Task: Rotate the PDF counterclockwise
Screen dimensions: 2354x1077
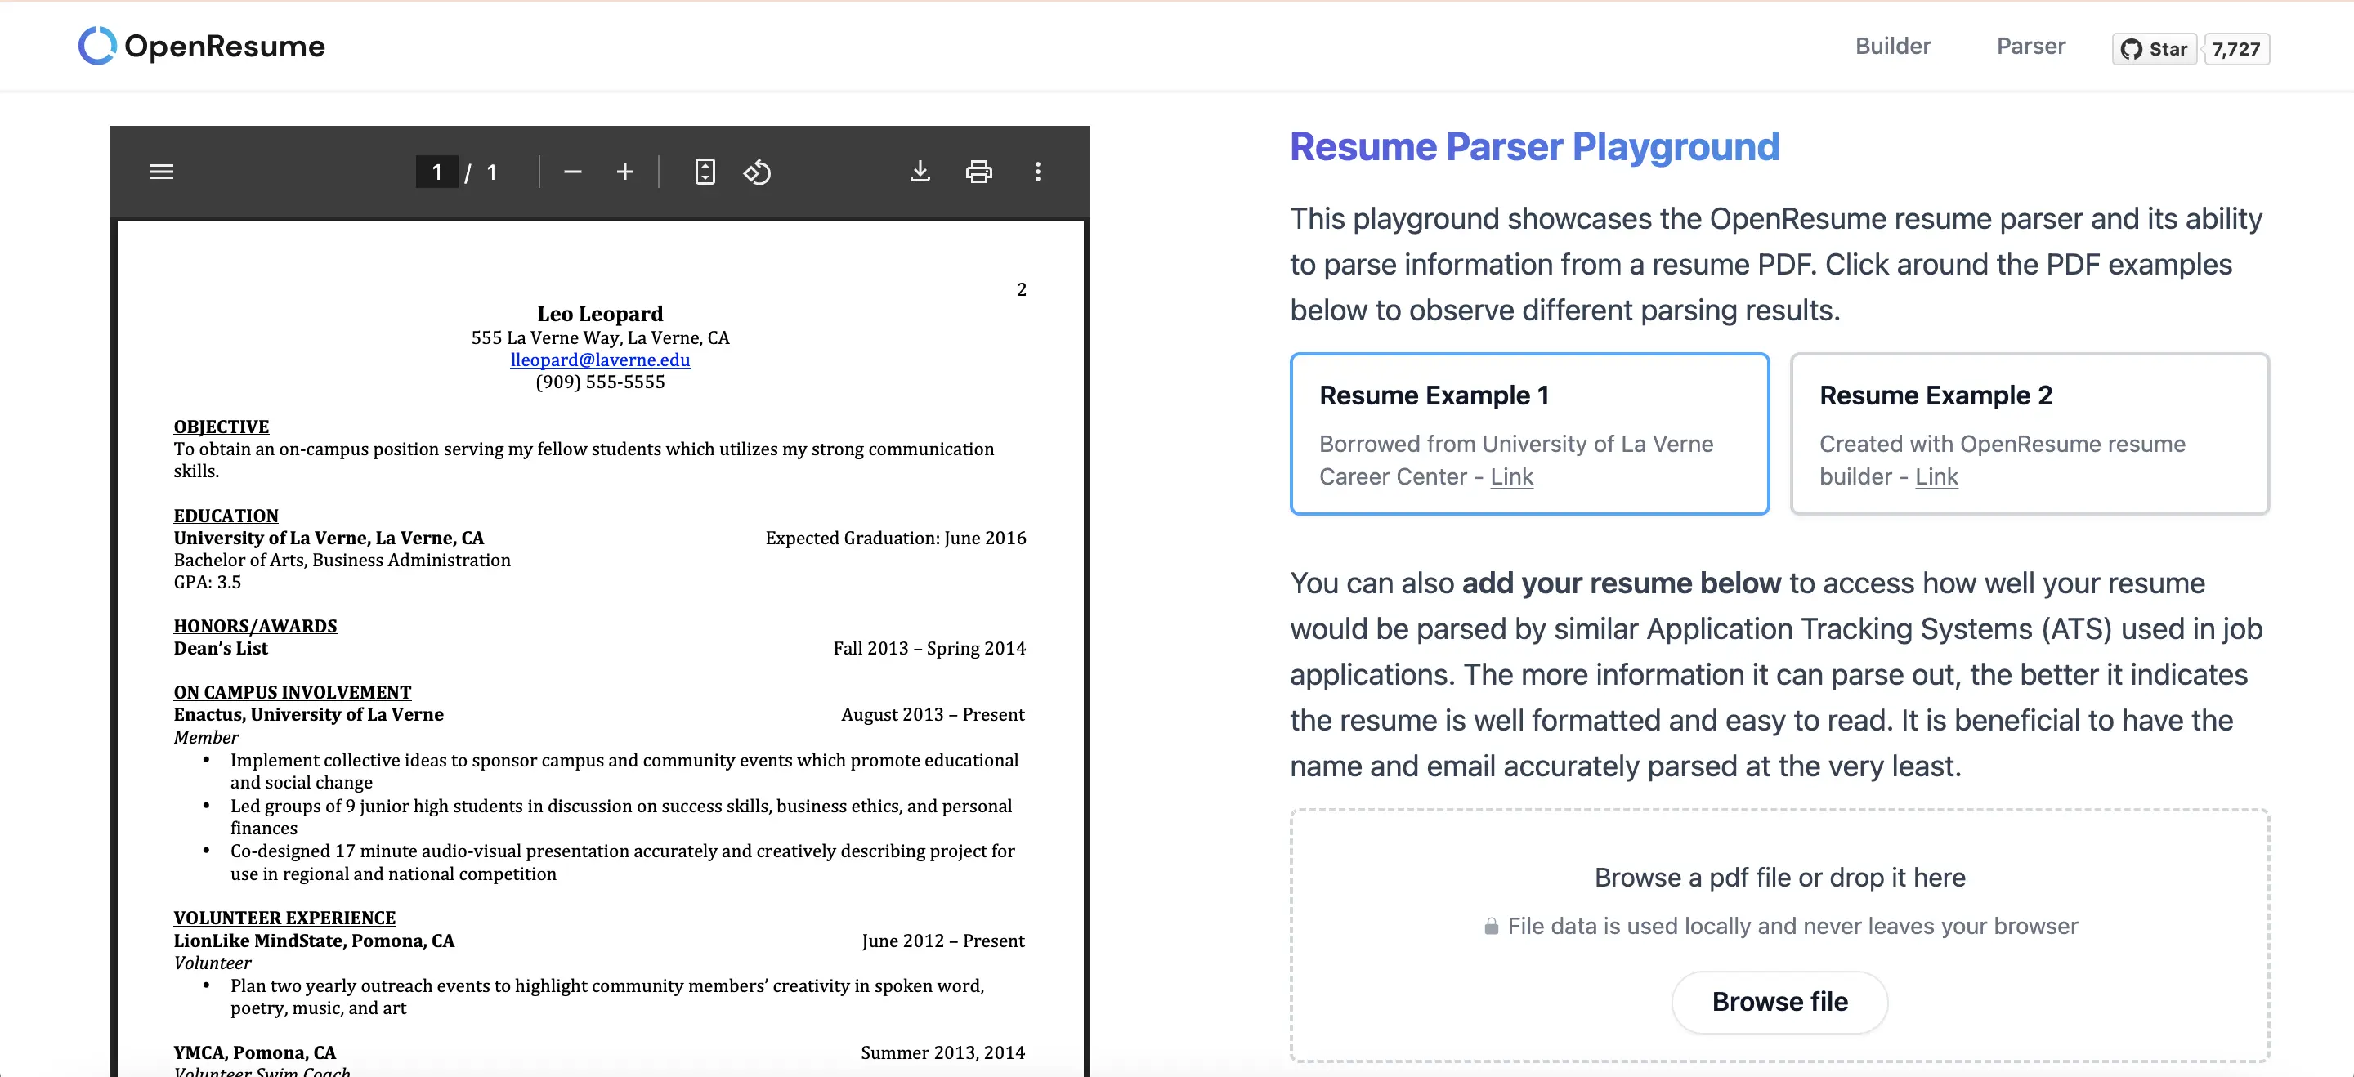Action: pos(758,172)
